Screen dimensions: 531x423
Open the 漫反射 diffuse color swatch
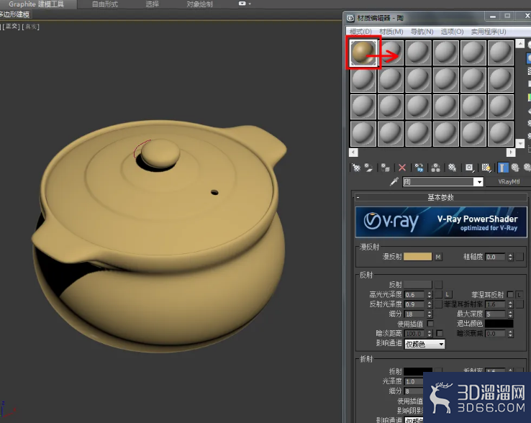(x=417, y=257)
